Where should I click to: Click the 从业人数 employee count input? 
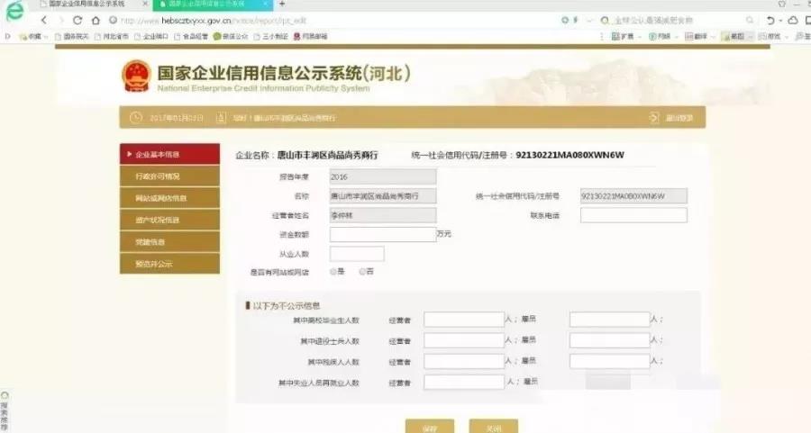point(357,254)
